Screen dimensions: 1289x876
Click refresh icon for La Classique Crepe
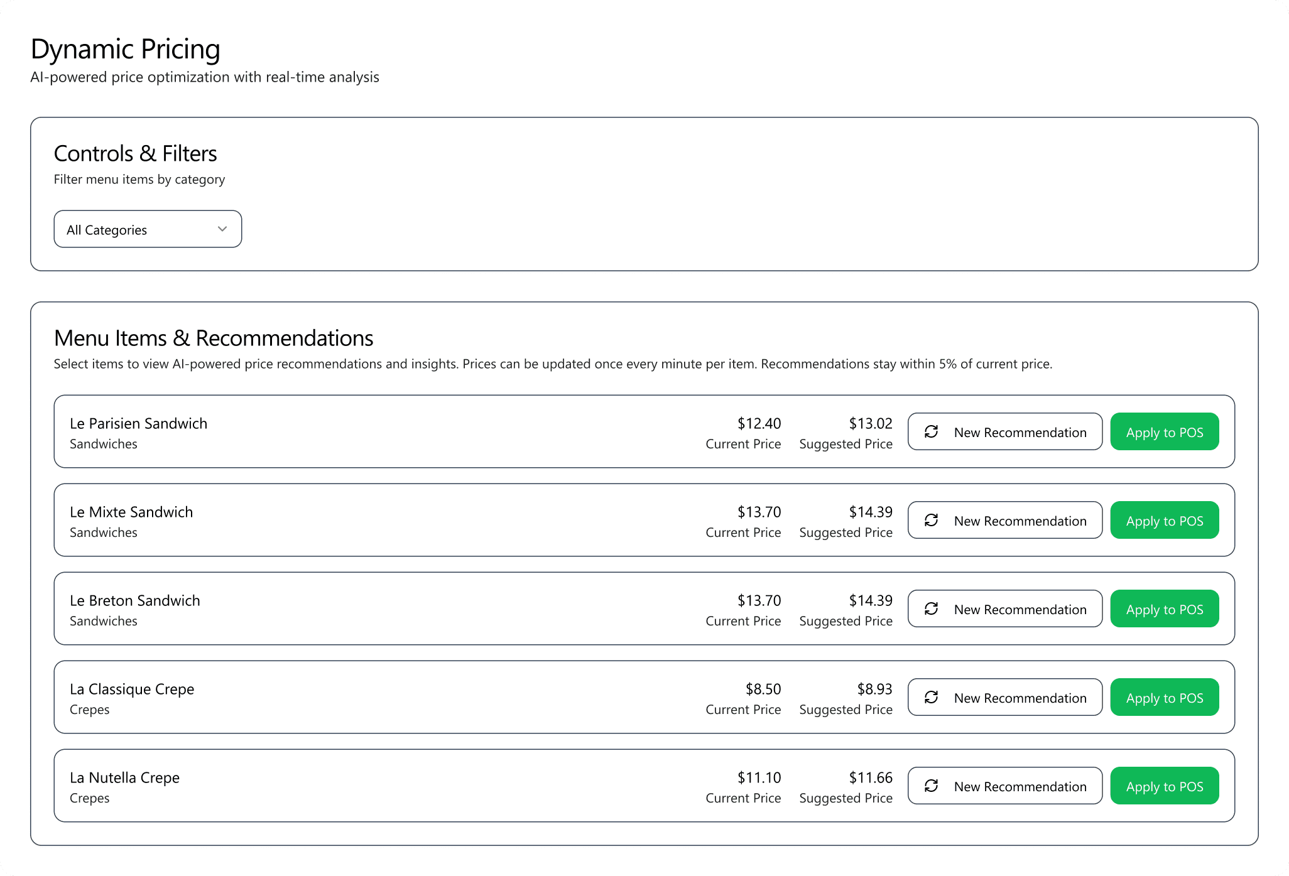931,697
